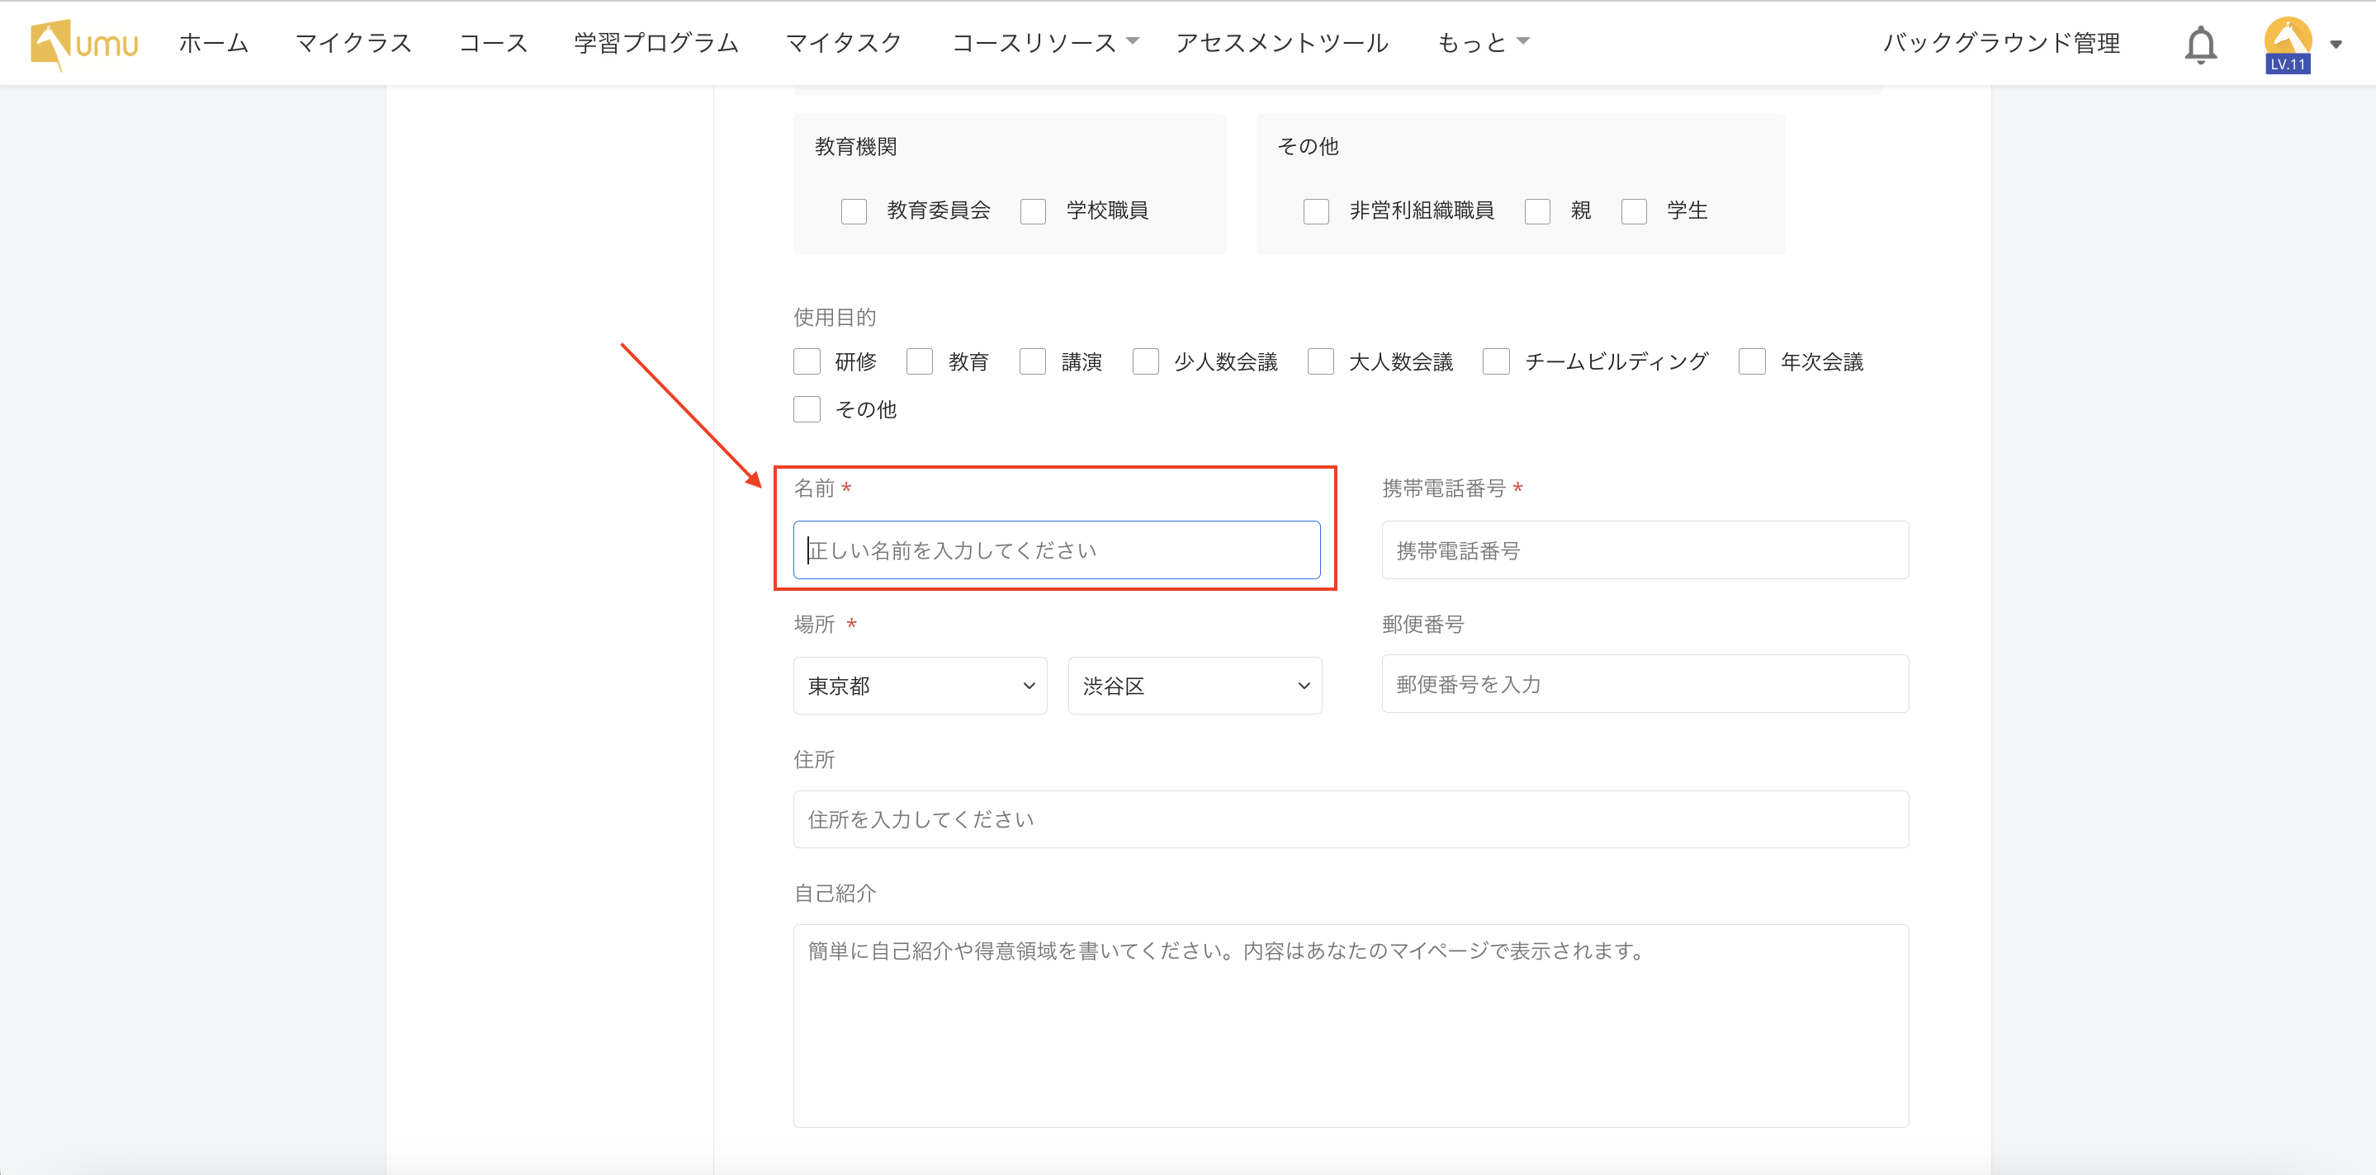The width and height of the screenshot is (2376, 1175).
Task: Enable the チームビルディング checkbox
Action: coord(1495,361)
